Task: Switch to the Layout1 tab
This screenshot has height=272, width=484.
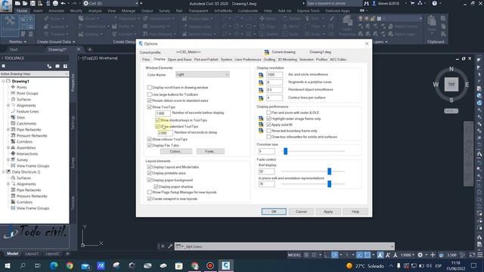Action: coord(32,254)
